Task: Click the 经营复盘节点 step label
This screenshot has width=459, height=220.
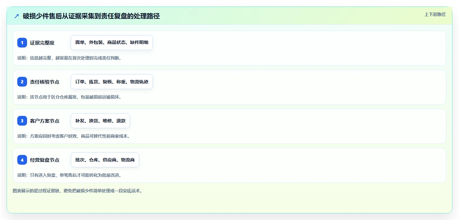Action: point(45,160)
